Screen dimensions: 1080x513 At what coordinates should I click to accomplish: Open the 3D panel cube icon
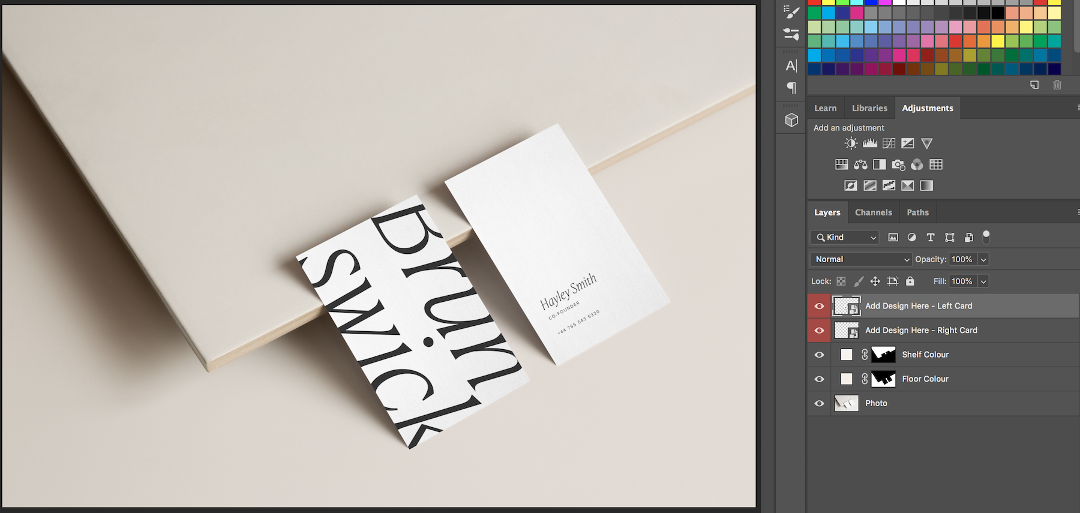click(791, 120)
